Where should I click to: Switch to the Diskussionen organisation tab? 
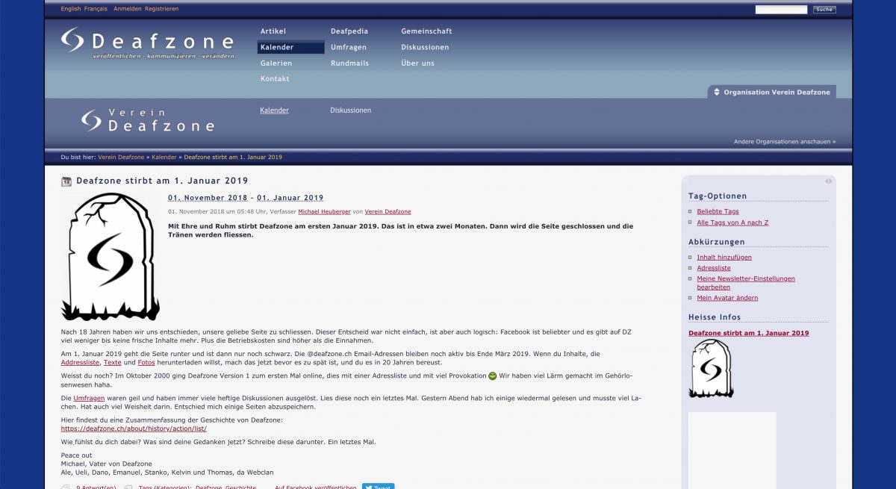(x=350, y=110)
